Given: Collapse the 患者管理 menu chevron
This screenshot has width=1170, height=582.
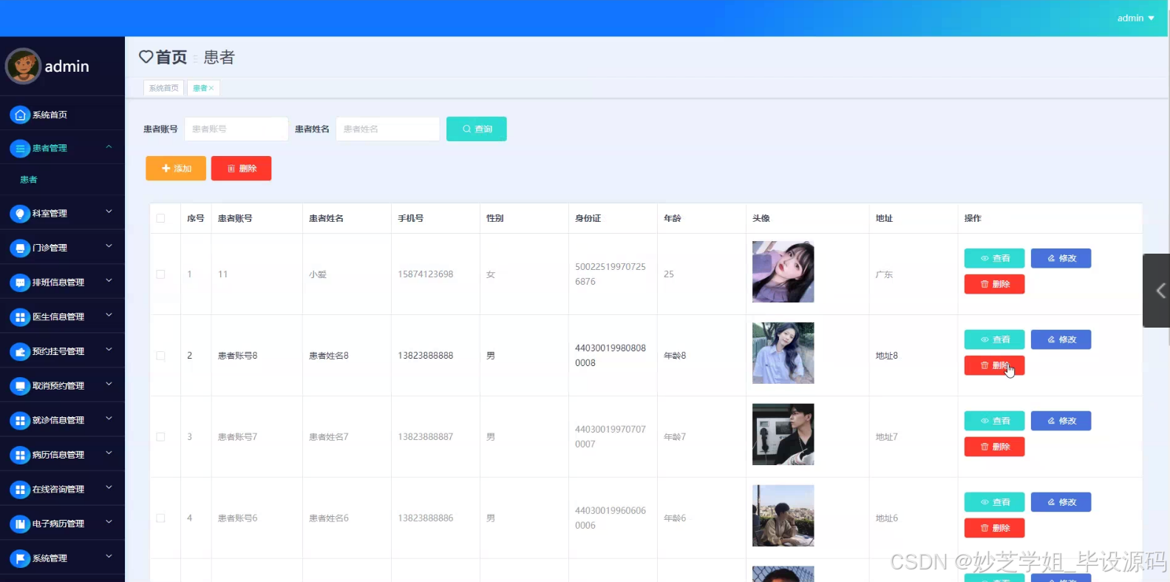Looking at the screenshot, I should click(109, 147).
